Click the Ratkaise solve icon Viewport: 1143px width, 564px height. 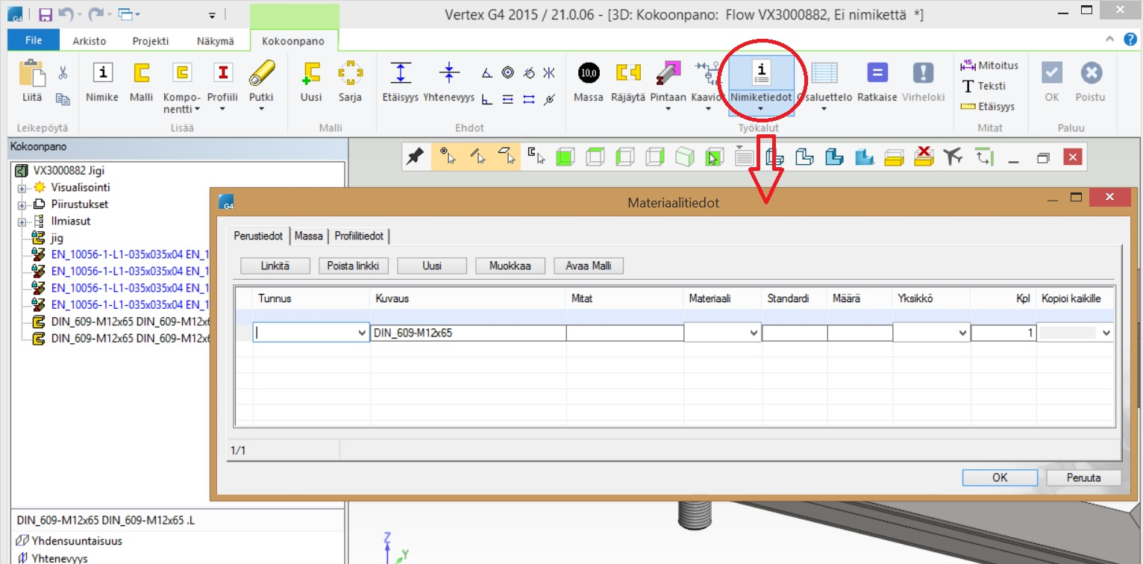click(x=877, y=73)
